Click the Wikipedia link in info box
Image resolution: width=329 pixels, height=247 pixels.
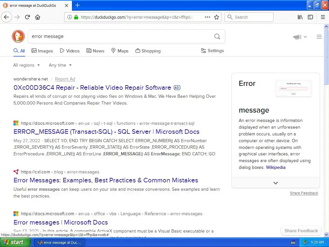275,167
